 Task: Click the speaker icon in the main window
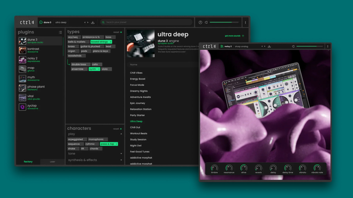[206, 23]
